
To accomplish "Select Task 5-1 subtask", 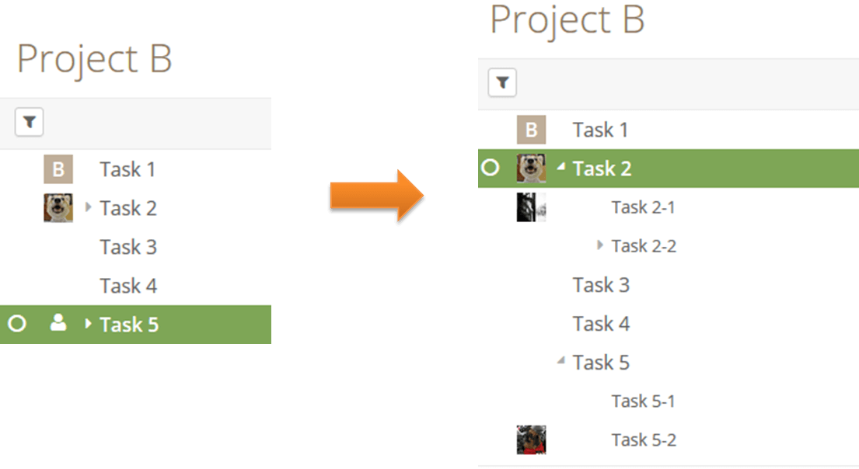I will pyautogui.click(x=643, y=401).
